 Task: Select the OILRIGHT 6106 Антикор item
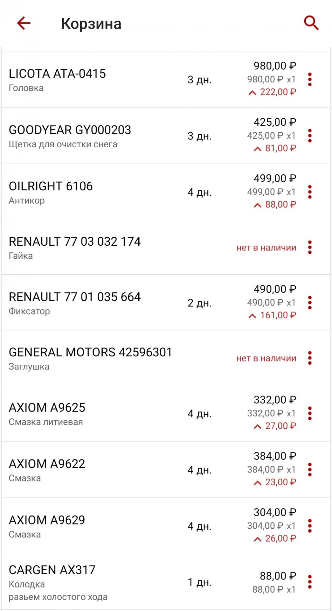(x=166, y=192)
